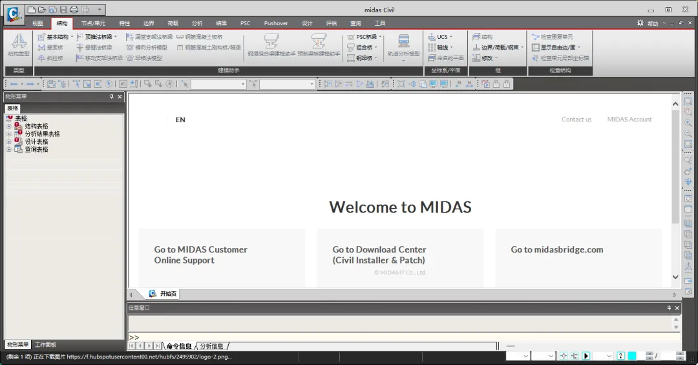The width and height of the screenshot is (698, 365).
Task: Click the MIDAS Account link
Action: point(629,120)
